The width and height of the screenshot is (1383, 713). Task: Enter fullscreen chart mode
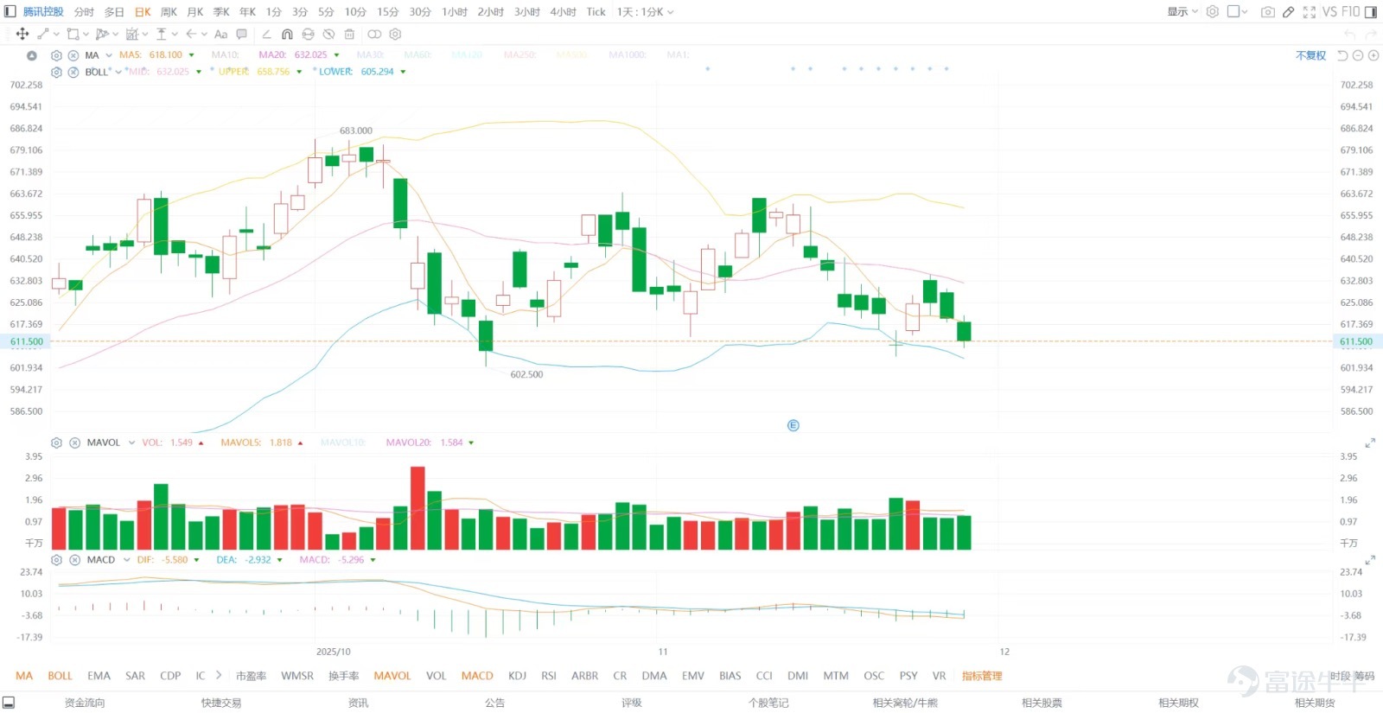pos(1310,12)
